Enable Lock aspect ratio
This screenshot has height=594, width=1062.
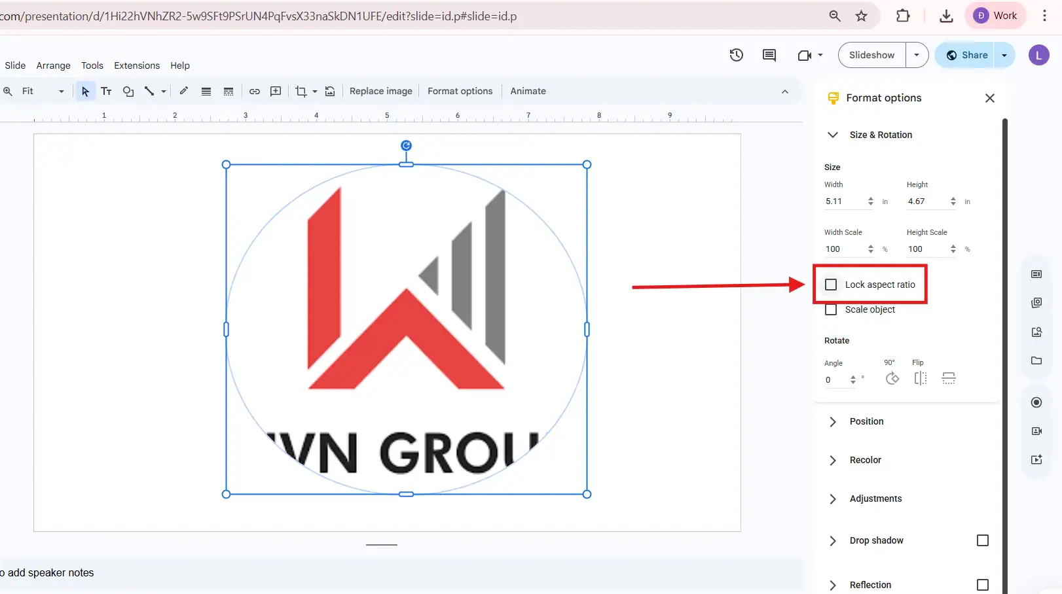point(831,284)
